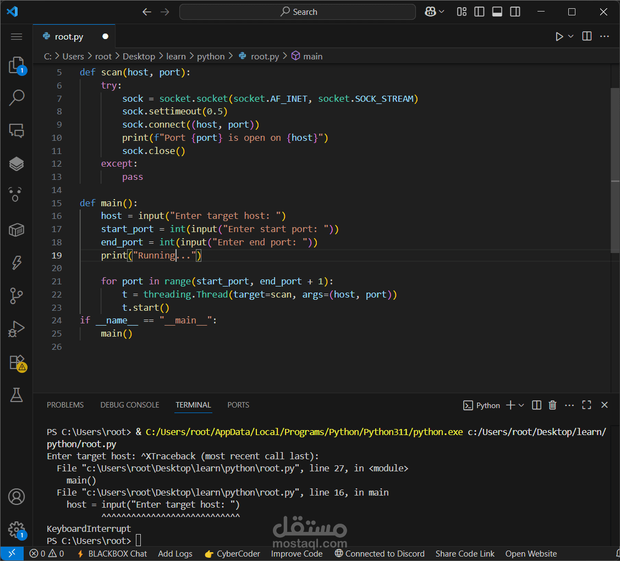Open the Copilot chat icon in title bar
Screen dimensions: 620x561
(x=430, y=12)
